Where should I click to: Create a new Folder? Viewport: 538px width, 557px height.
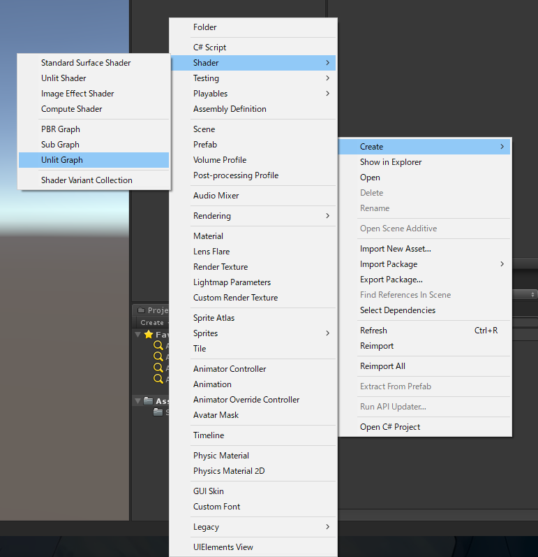pos(253,27)
